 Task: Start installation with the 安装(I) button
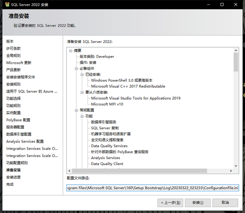click(198, 203)
